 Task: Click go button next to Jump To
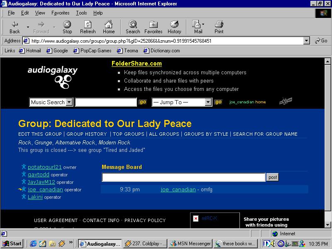[x=218, y=102]
